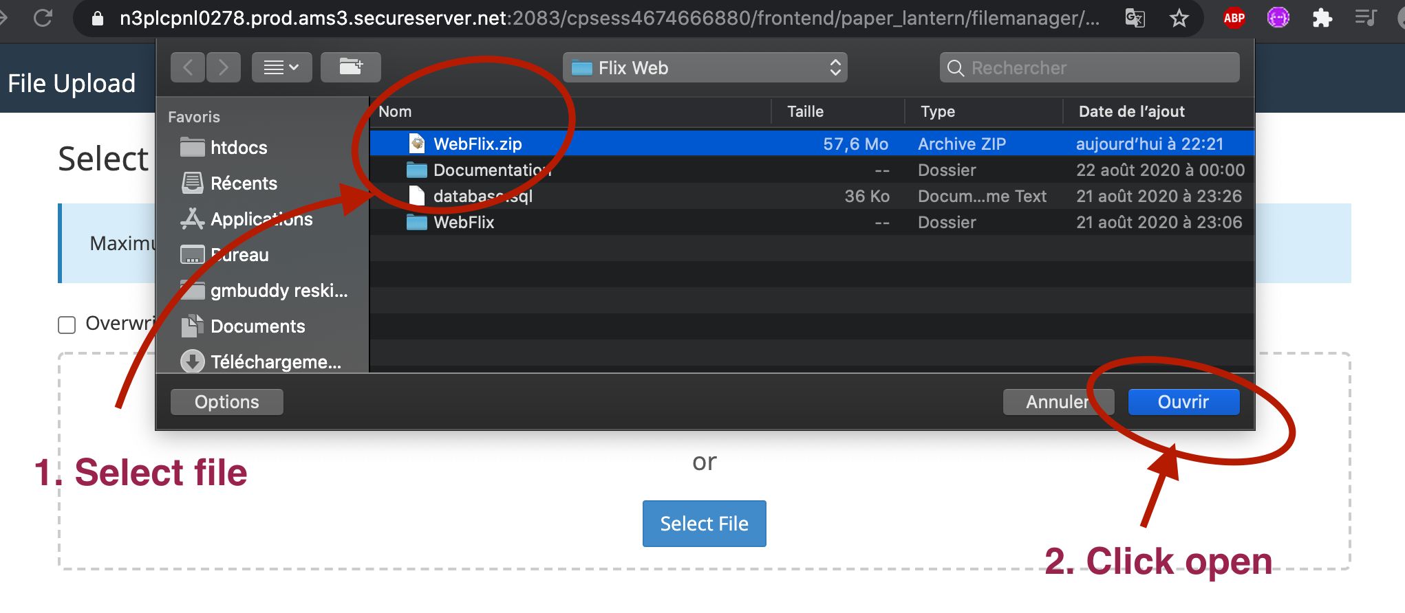The width and height of the screenshot is (1405, 613).
Task: Click the new folder icon button
Action: [x=351, y=67]
